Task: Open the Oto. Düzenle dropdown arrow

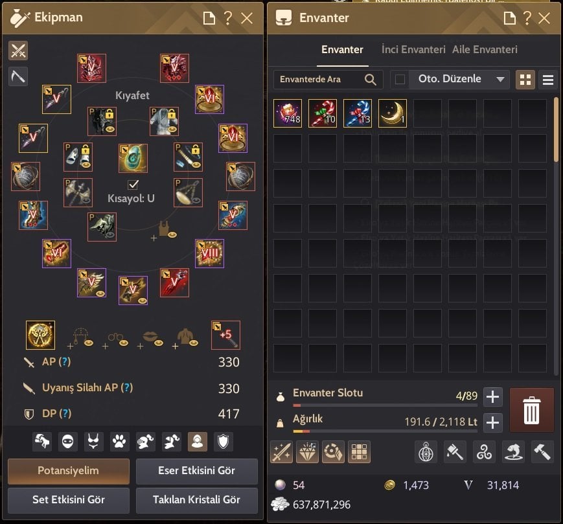Action: pos(500,79)
